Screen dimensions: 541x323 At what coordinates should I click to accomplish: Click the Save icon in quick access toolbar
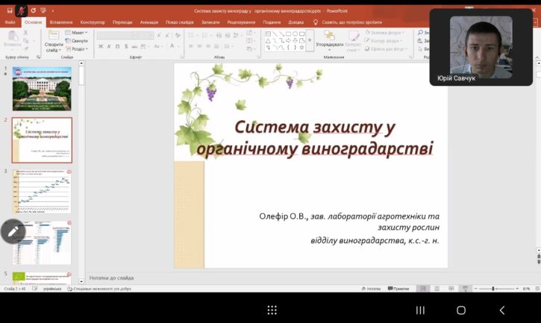click(x=9, y=10)
